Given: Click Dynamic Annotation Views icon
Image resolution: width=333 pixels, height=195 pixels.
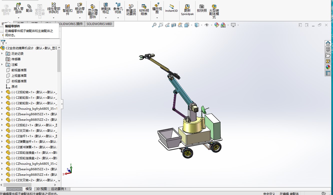Looking at the screenshot, I should coord(180,25).
